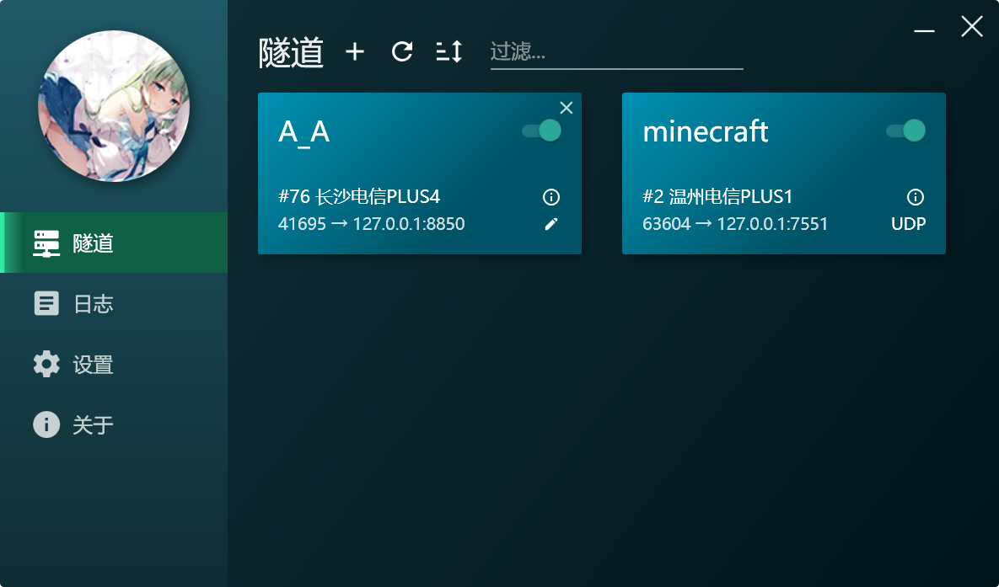
Task: Open the tunnel sort order icon
Action: point(449,51)
